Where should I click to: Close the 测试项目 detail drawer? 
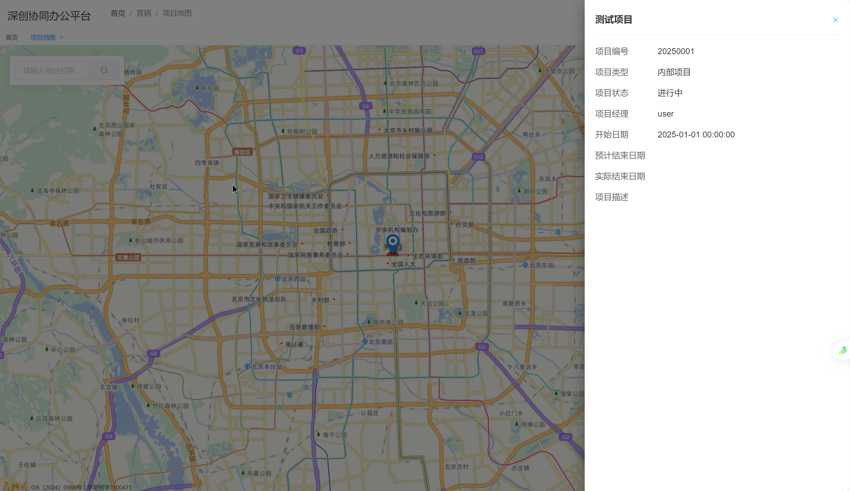(835, 20)
